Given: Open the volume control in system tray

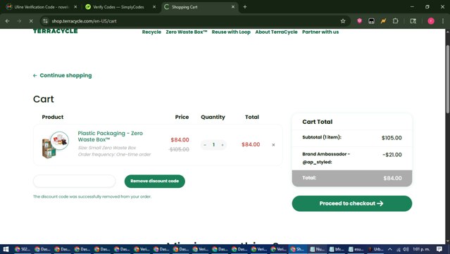Looking at the screenshot, I should pyautogui.click(x=406, y=249).
